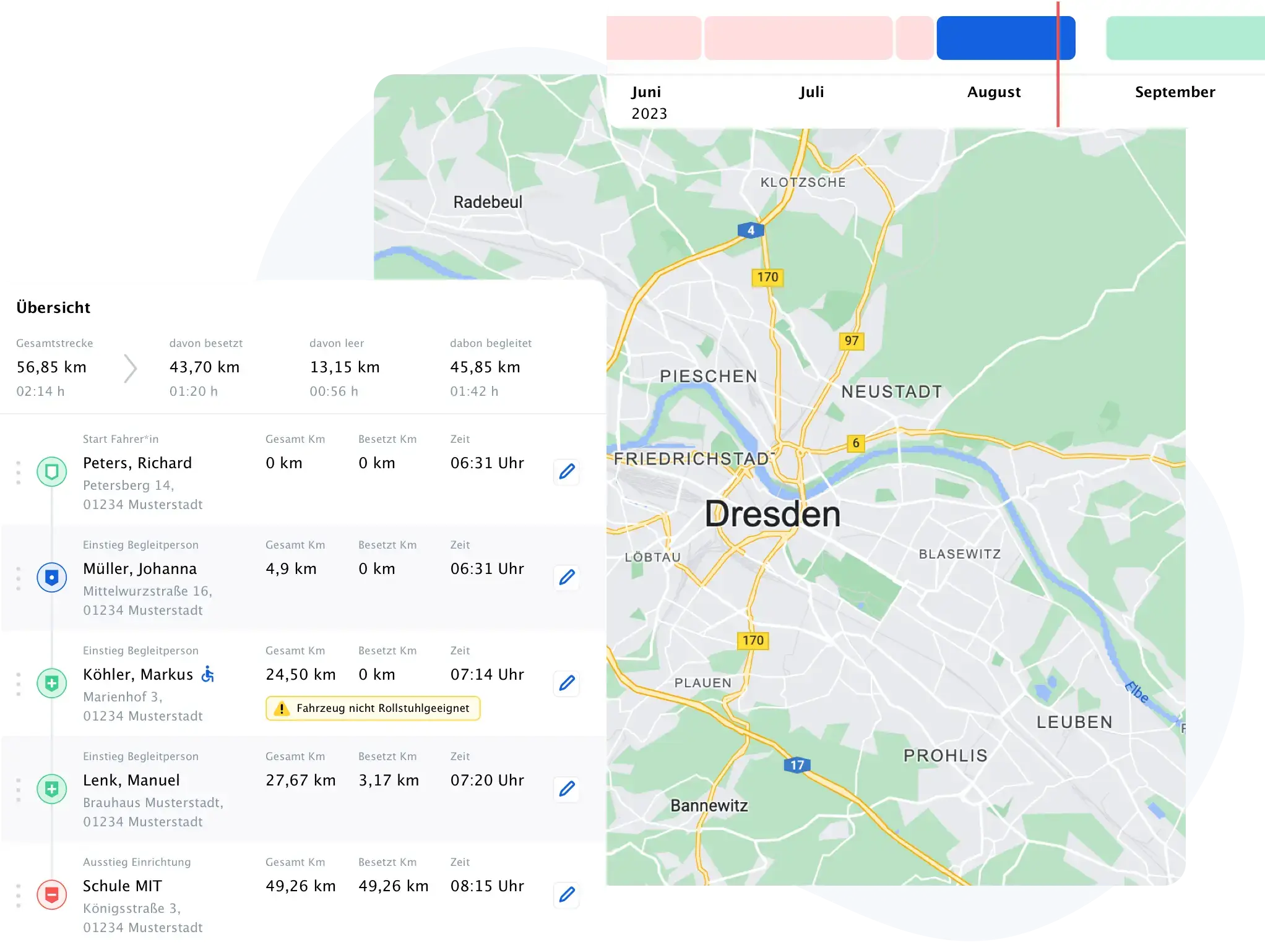Click the green shield start icon for Peters
The height and width of the screenshot is (950, 1265).
point(52,472)
